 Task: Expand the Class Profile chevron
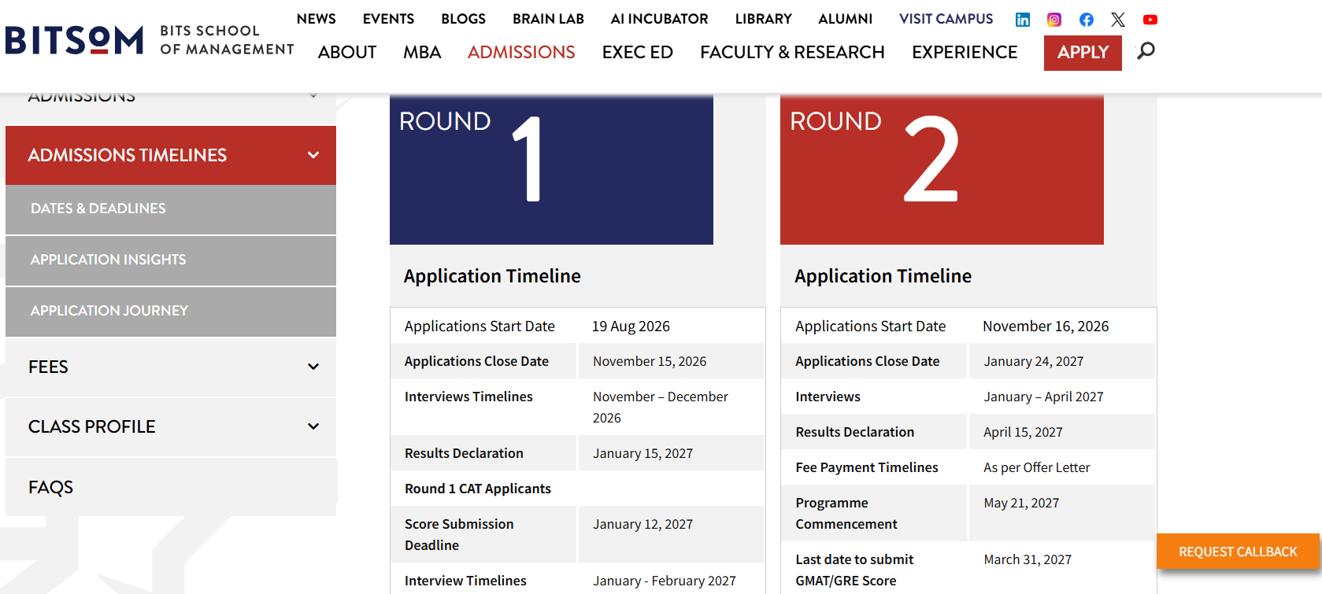pos(313,426)
